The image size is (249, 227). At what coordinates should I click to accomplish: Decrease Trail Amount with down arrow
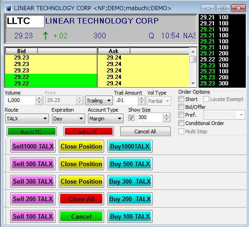[x=141, y=102]
